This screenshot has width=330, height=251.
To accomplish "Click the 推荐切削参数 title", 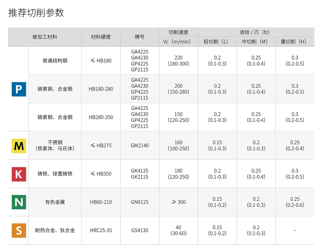I will coord(36,12).
